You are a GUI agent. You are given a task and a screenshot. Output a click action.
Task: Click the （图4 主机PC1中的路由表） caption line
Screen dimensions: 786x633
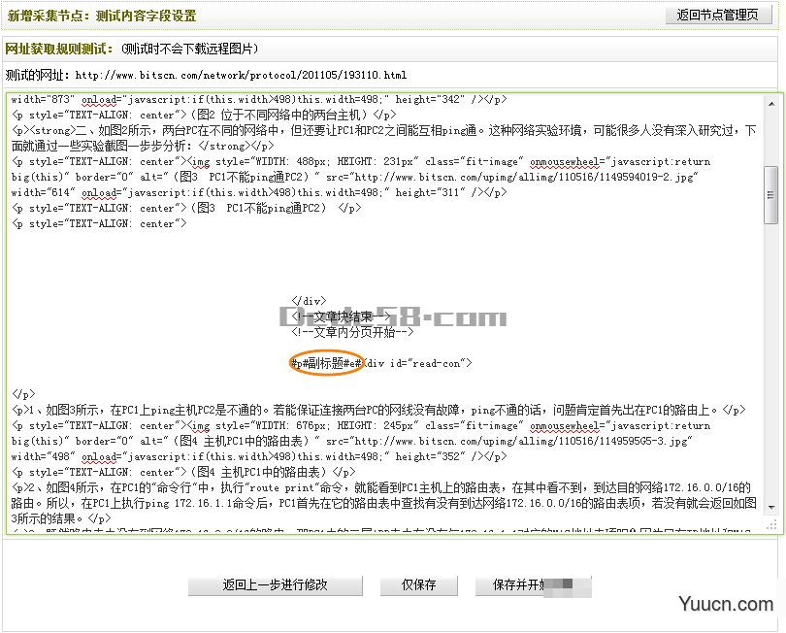pos(183,472)
